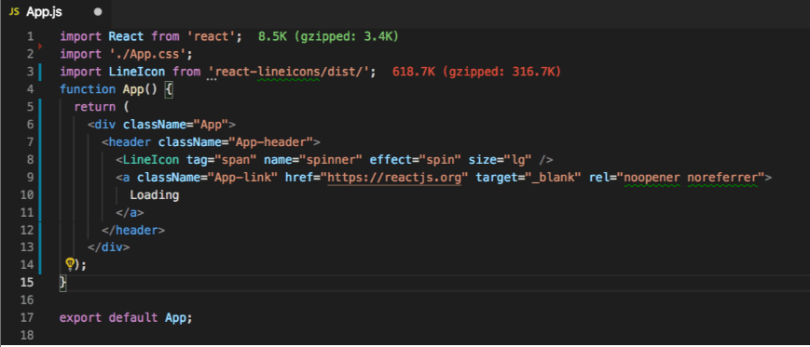Click the tag="span" attribute on line 8
Screen dimensions: 810x347
(221, 160)
